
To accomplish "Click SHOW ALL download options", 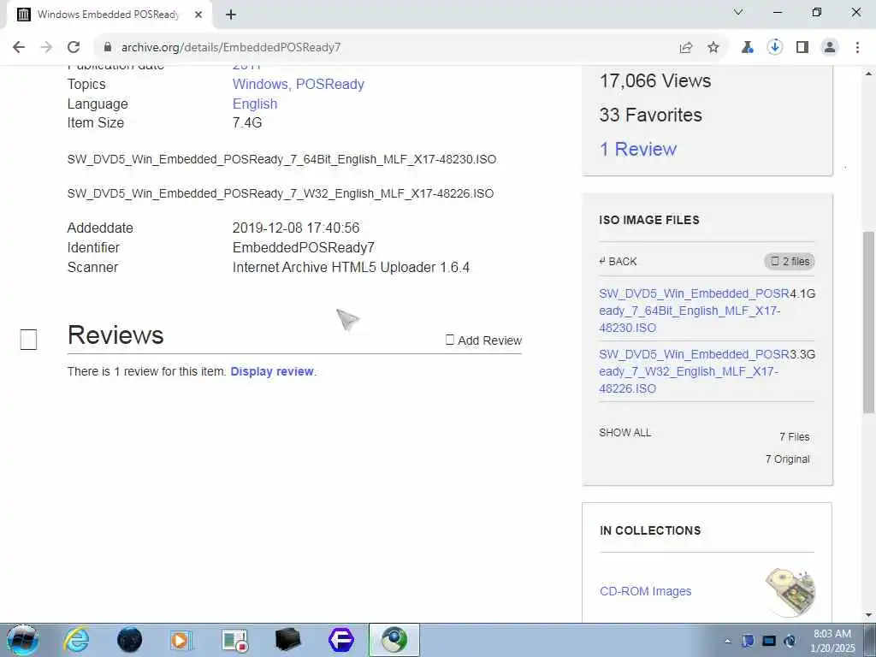I will point(624,432).
